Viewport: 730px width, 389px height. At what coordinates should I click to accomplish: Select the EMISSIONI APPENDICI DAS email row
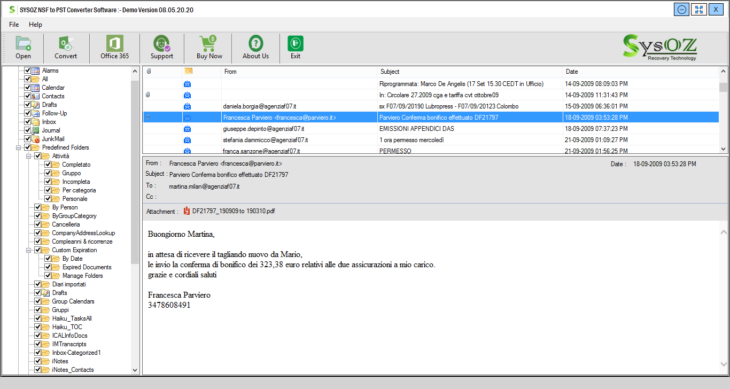tap(417, 129)
